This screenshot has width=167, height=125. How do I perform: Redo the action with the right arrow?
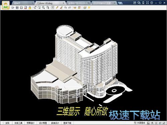click(x=70, y=7)
